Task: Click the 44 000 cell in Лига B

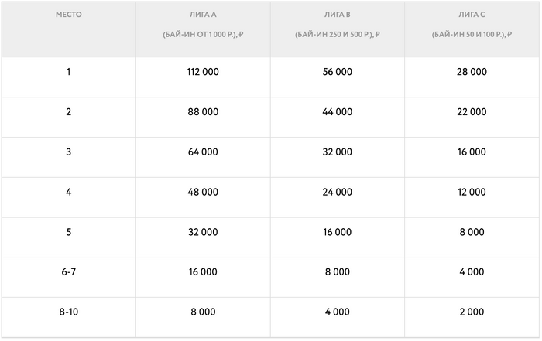Action: point(337,112)
